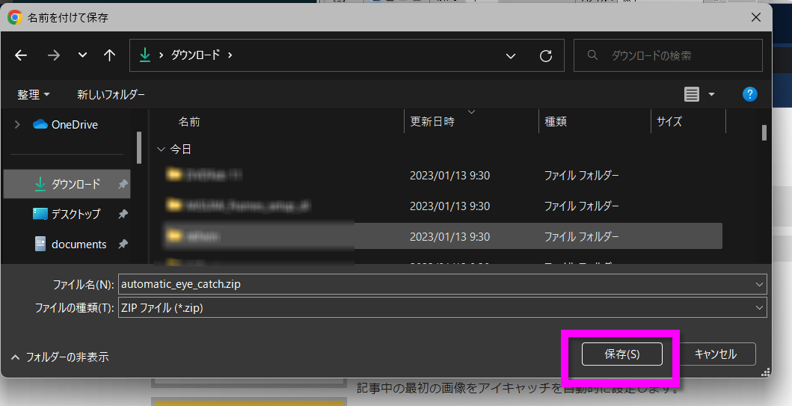Screen dimensions: 792x406
Task: Expand the address bar history dropdown
Action: pyautogui.click(x=511, y=55)
